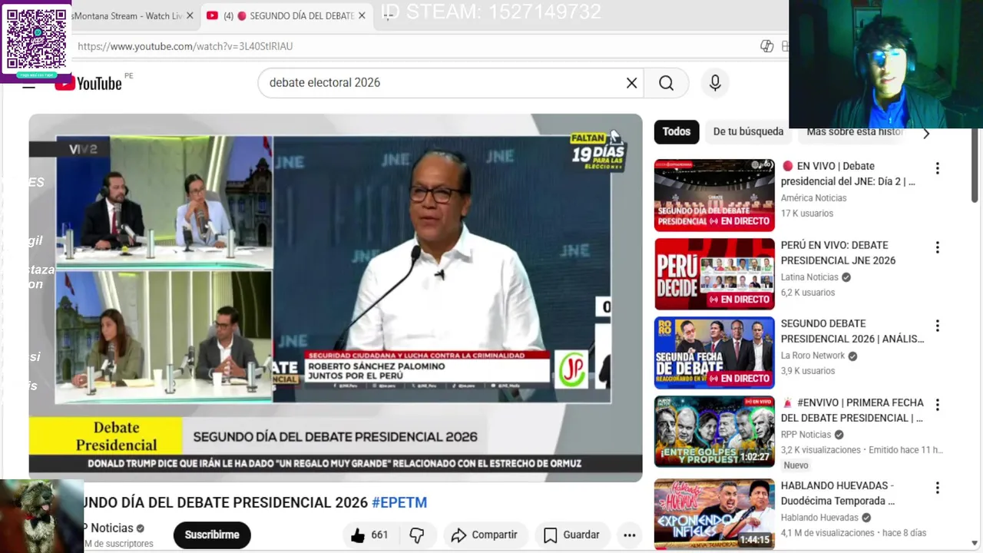The height and width of the screenshot is (553, 983).
Task: Open the Compartir share dialog
Action: click(483, 535)
